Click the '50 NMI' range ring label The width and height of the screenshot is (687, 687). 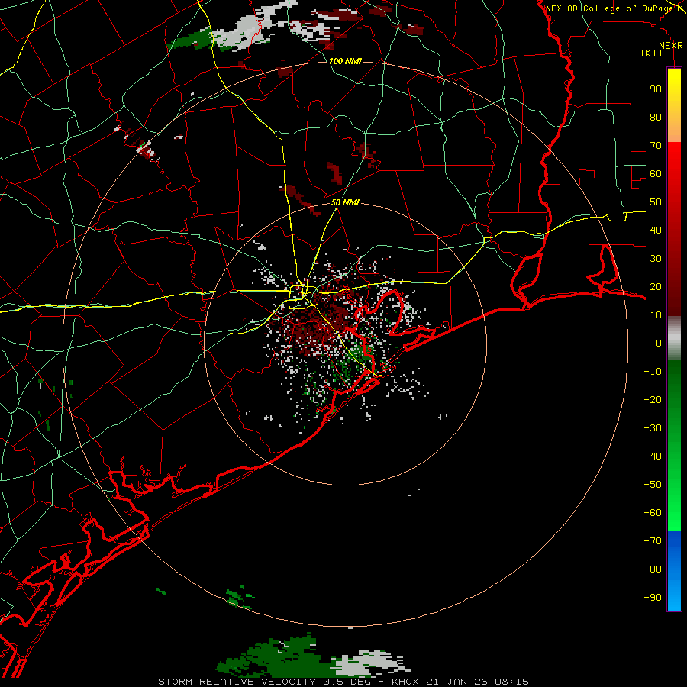point(345,202)
